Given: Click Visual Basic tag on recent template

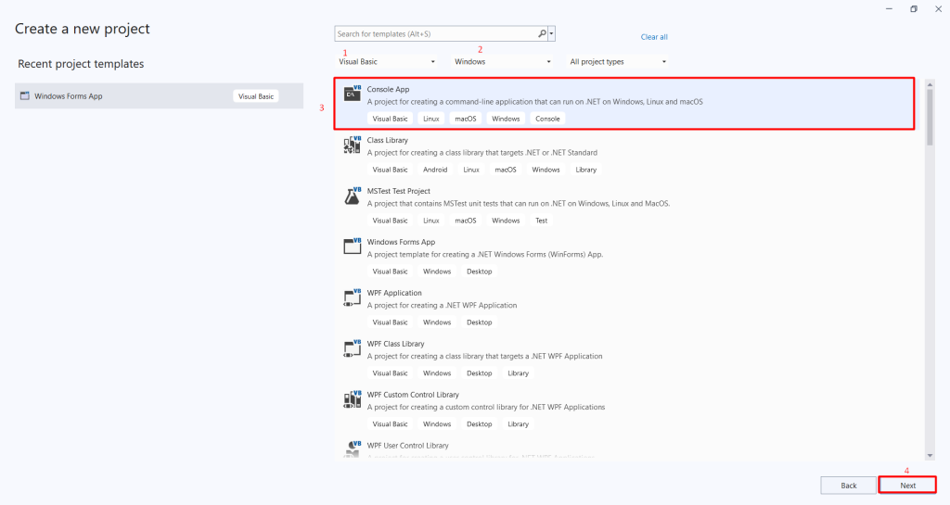Looking at the screenshot, I should click(x=256, y=96).
